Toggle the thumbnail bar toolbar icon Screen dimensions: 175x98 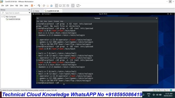coord(60,5)
